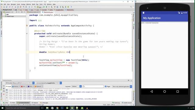Expand the folded import statements
Image resolution: width=195 pixels, height=110 pixels.
point(40,20)
